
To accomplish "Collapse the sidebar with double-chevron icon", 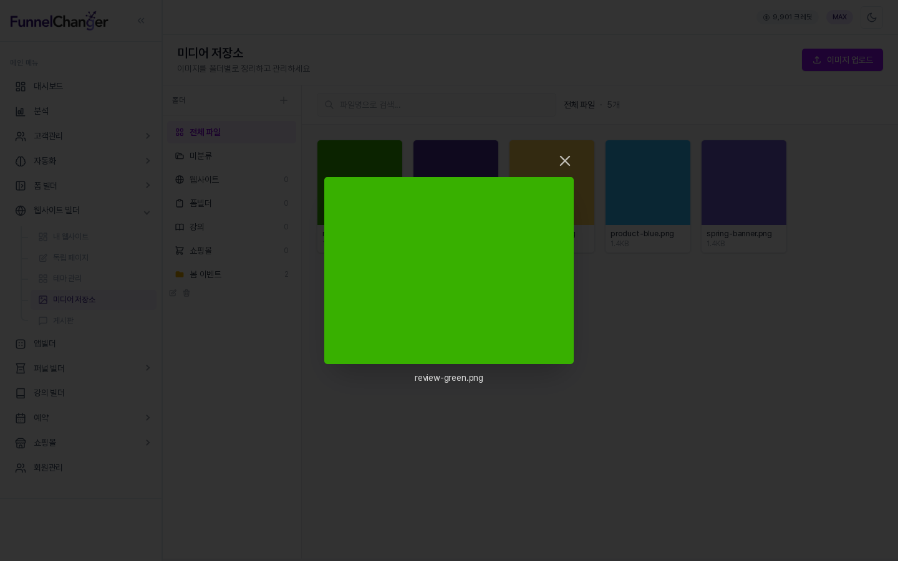I will coord(141,21).
